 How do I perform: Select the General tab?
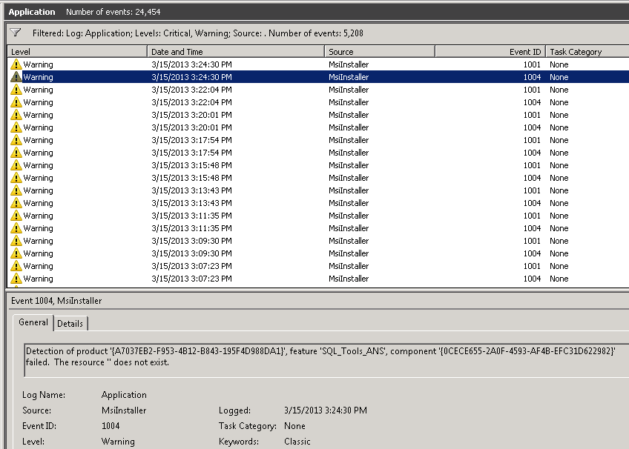tap(33, 322)
